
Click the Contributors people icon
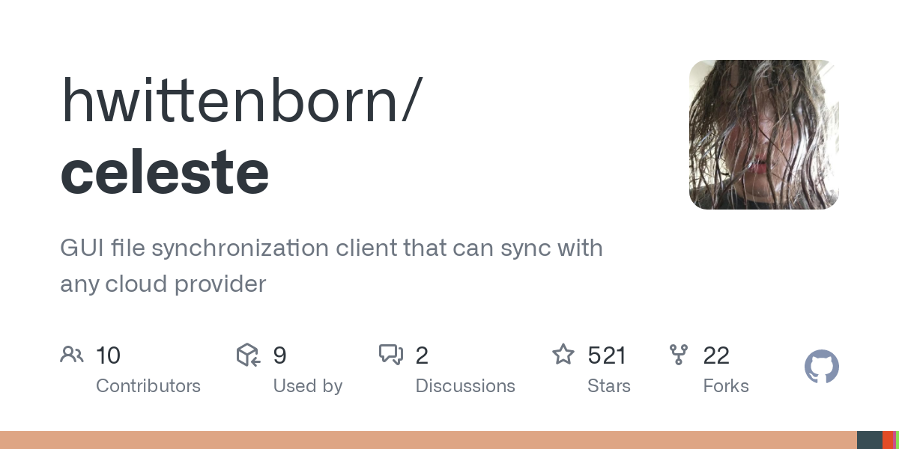72,355
